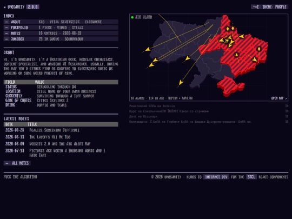The image size is (292, 219).
Task: Open the note The Layoffs Hit Me Too
Action: pos(50,137)
